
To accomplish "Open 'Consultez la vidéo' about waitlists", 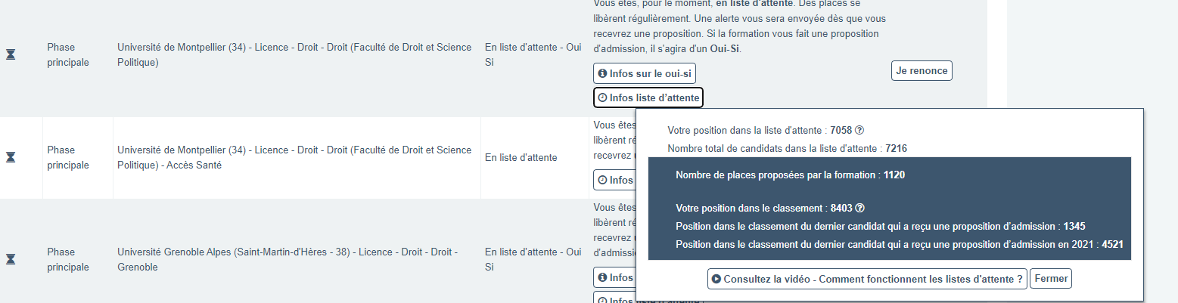I will 867,279.
